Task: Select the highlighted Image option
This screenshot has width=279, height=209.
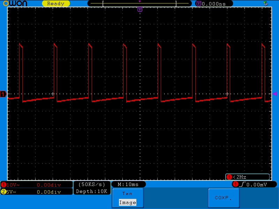Action: click(x=127, y=202)
